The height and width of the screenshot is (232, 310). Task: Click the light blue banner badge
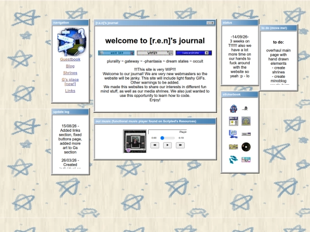(116, 53)
